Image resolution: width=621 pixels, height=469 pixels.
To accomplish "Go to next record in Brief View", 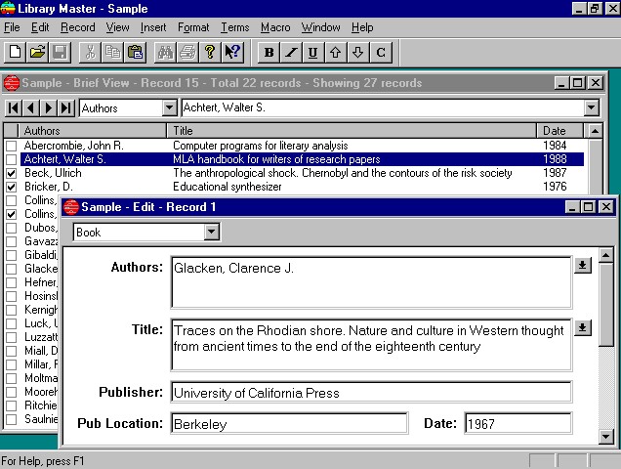I will pos(48,107).
